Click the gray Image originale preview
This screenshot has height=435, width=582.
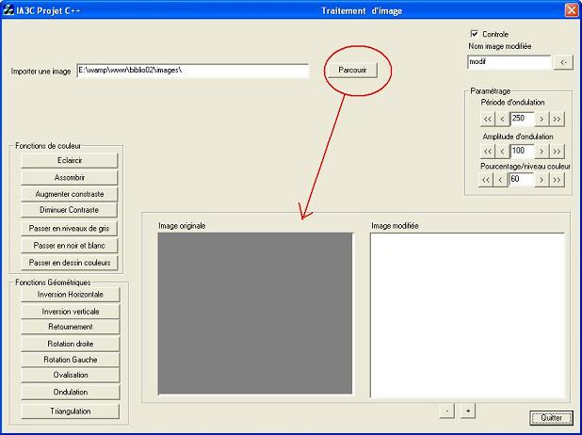(x=255, y=314)
